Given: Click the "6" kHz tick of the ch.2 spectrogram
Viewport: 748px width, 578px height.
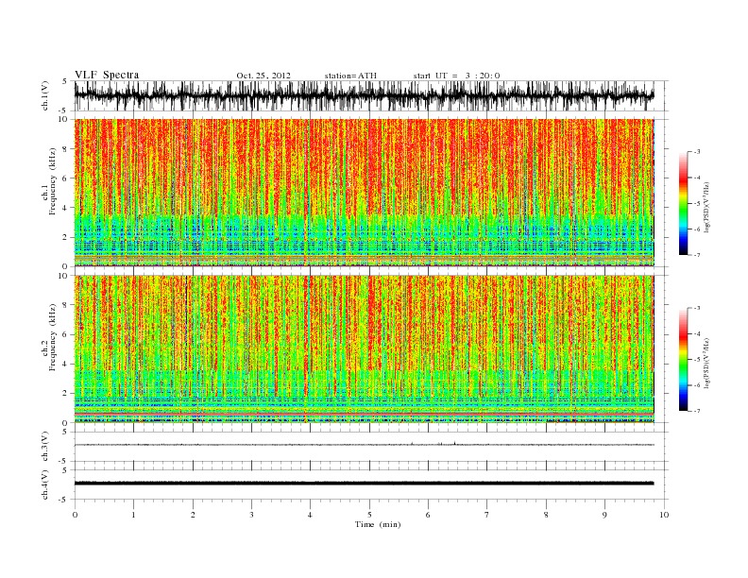Looking at the screenshot, I should pos(66,334).
